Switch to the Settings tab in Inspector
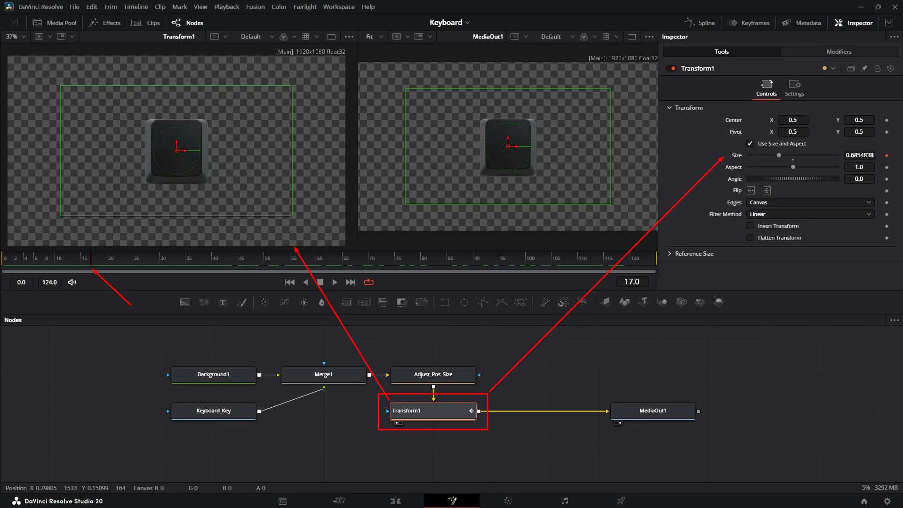Image resolution: width=903 pixels, height=508 pixels. [x=794, y=88]
